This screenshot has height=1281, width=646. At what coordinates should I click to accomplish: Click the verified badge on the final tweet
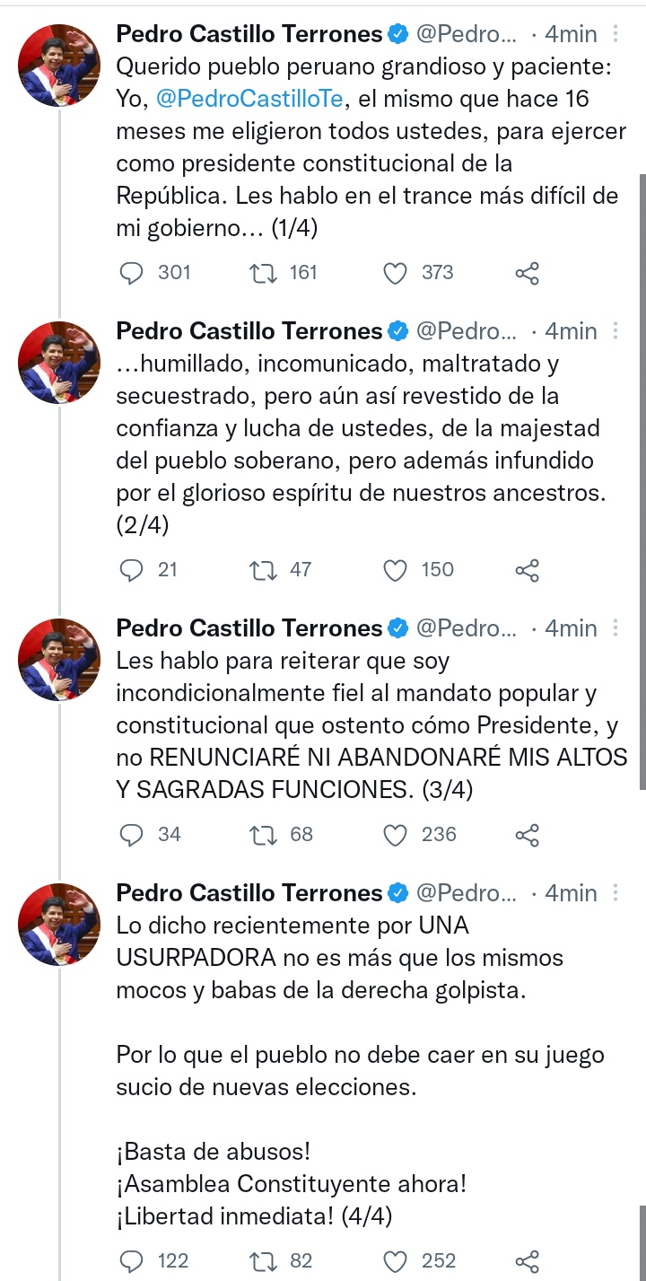click(x=395, y=893)
